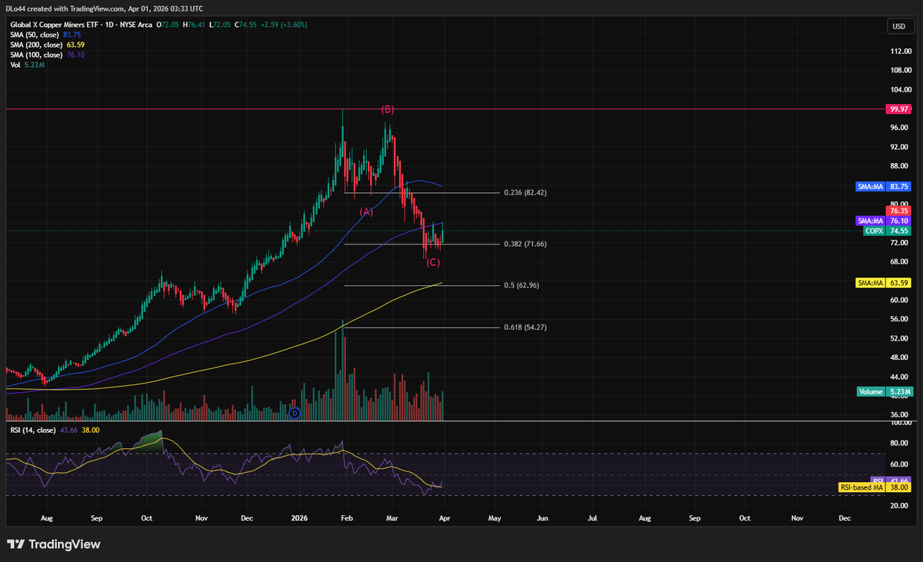
Task: Click the 112.00 price axis value
Action: click(901, 52)
